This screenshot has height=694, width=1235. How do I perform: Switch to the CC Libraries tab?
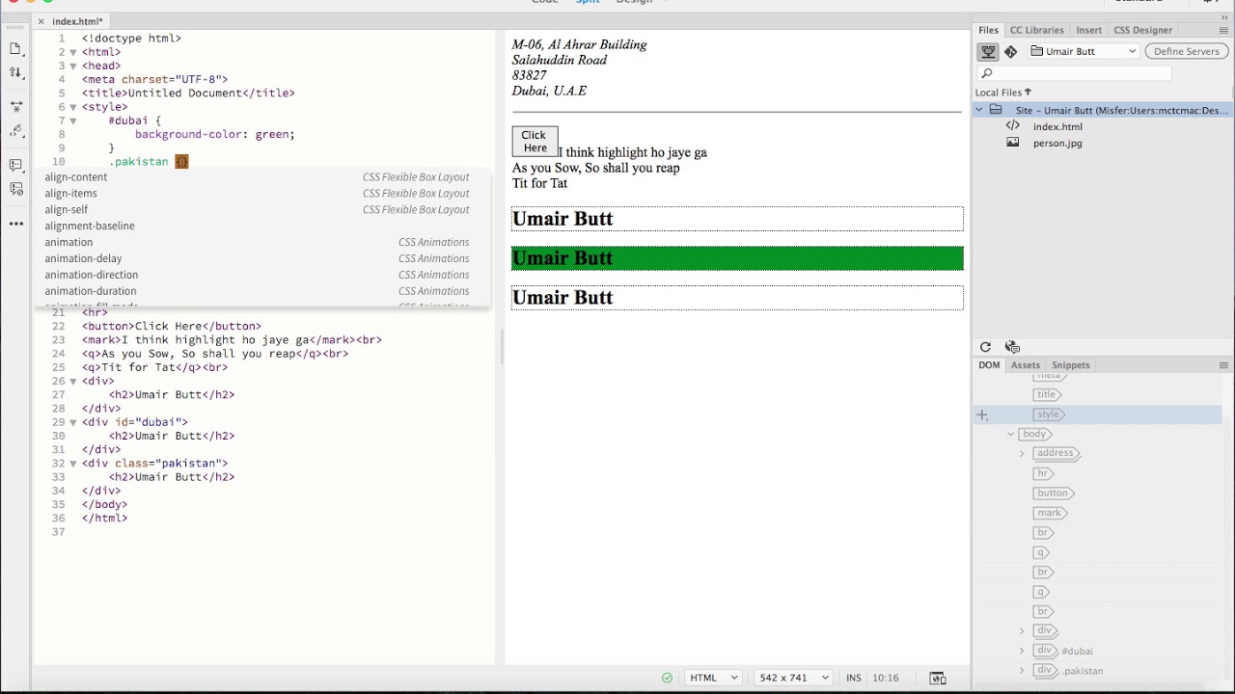[x=1036, y=30]
